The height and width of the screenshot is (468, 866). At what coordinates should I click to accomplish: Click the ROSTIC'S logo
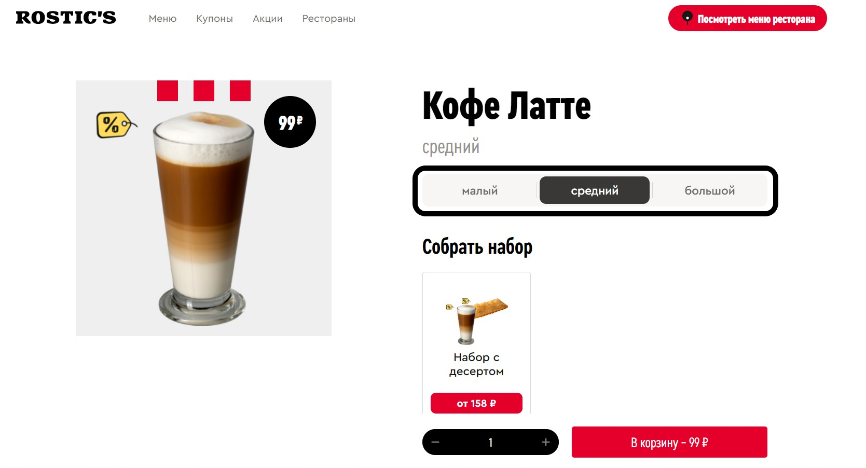pyautogui.click(x=66, y=18)
